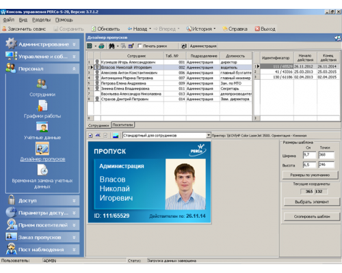Click the employee photo on the pass
The image size is (342, 273).
pos(185,184)
